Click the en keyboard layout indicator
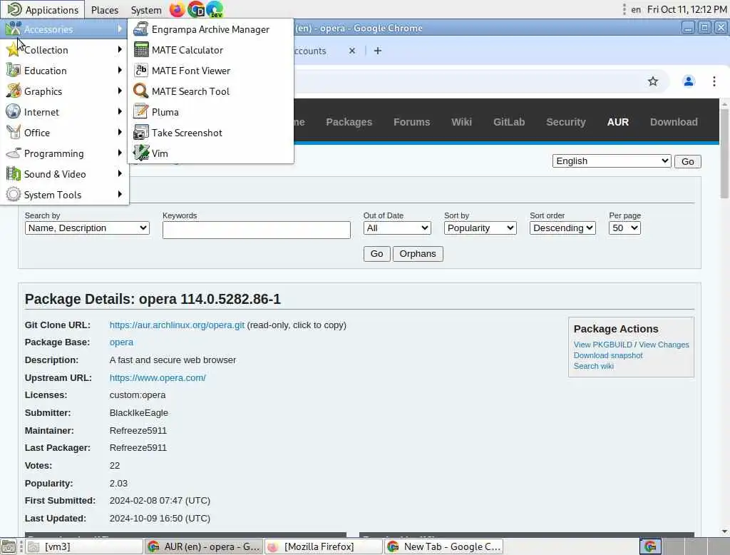 tap(635, 10)
